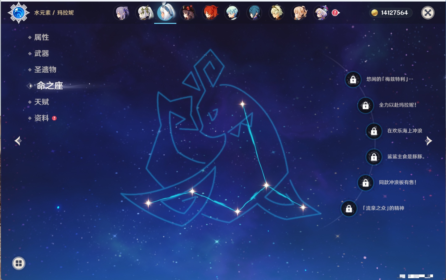Click the Mora balance 14127564

(x=394, y=13)
